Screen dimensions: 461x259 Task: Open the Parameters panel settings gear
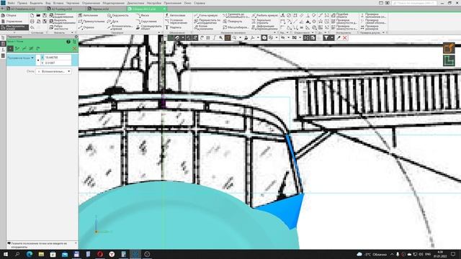pos(76,37)
